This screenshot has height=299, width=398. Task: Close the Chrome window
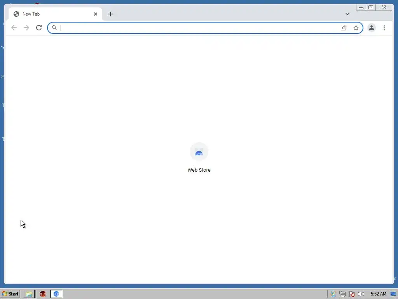[384, 8]
